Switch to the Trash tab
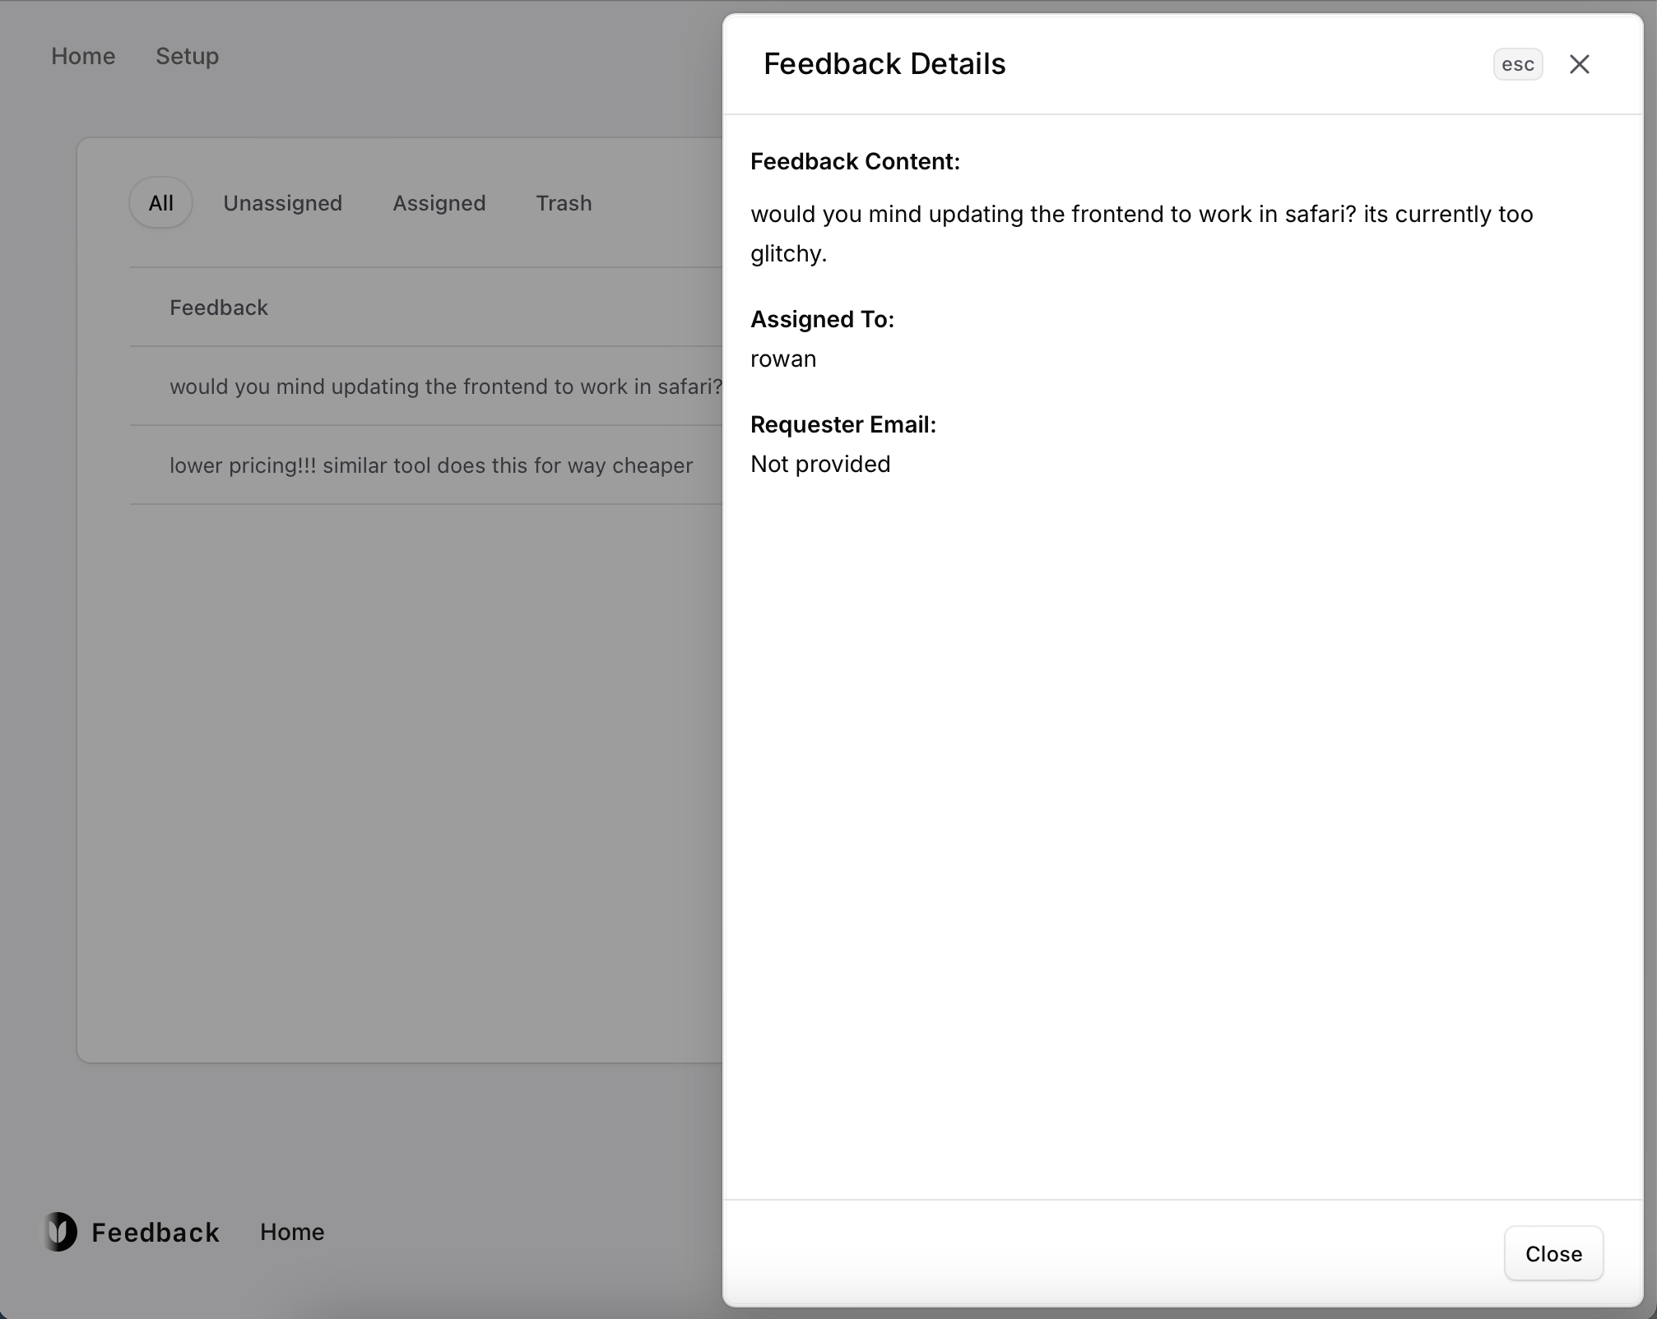The image size is (1657, 1319). click(564, 203)
